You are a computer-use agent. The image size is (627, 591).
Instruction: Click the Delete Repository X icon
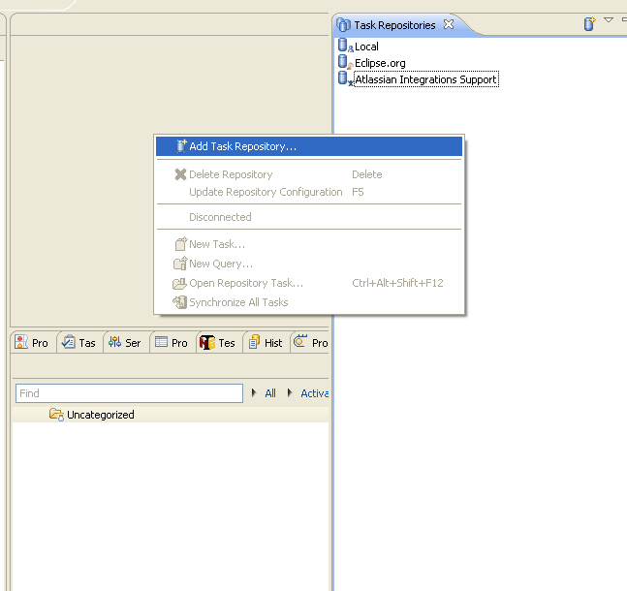(x=181, y=174)
